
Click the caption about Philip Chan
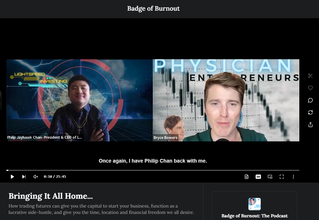(153, 161)
